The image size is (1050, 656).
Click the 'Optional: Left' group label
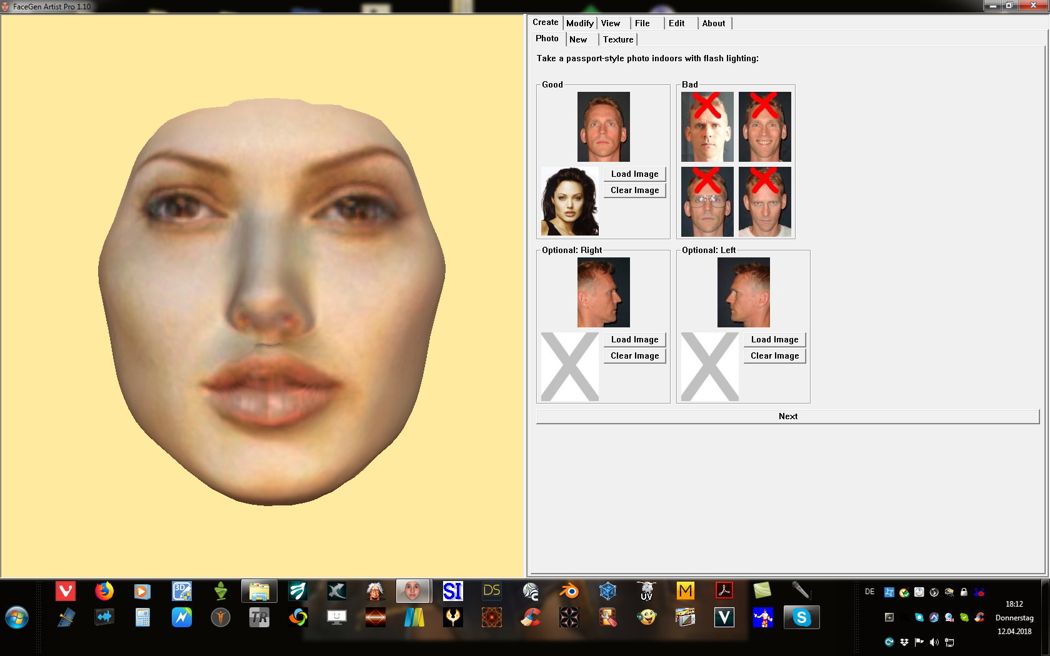709,250
